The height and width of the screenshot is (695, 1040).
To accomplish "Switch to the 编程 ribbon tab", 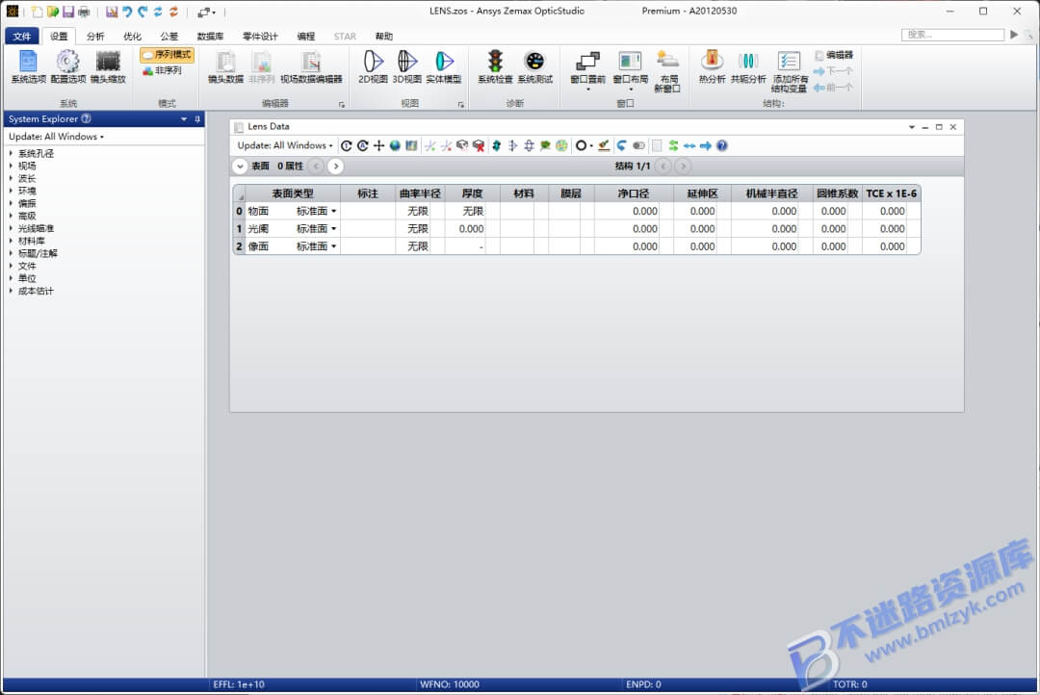I will click(306, 36).
